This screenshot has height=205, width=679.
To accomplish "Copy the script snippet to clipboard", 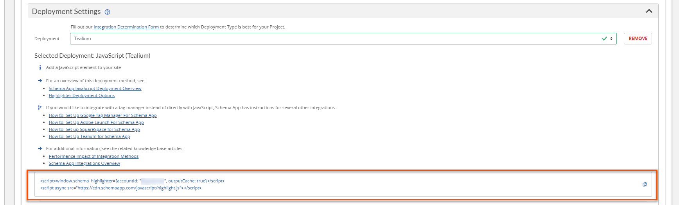I will pyautogui.click(x=645, y=184).
